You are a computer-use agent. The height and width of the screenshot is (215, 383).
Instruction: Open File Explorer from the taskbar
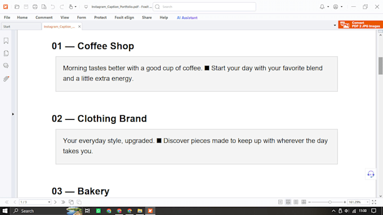pos(140,211)
